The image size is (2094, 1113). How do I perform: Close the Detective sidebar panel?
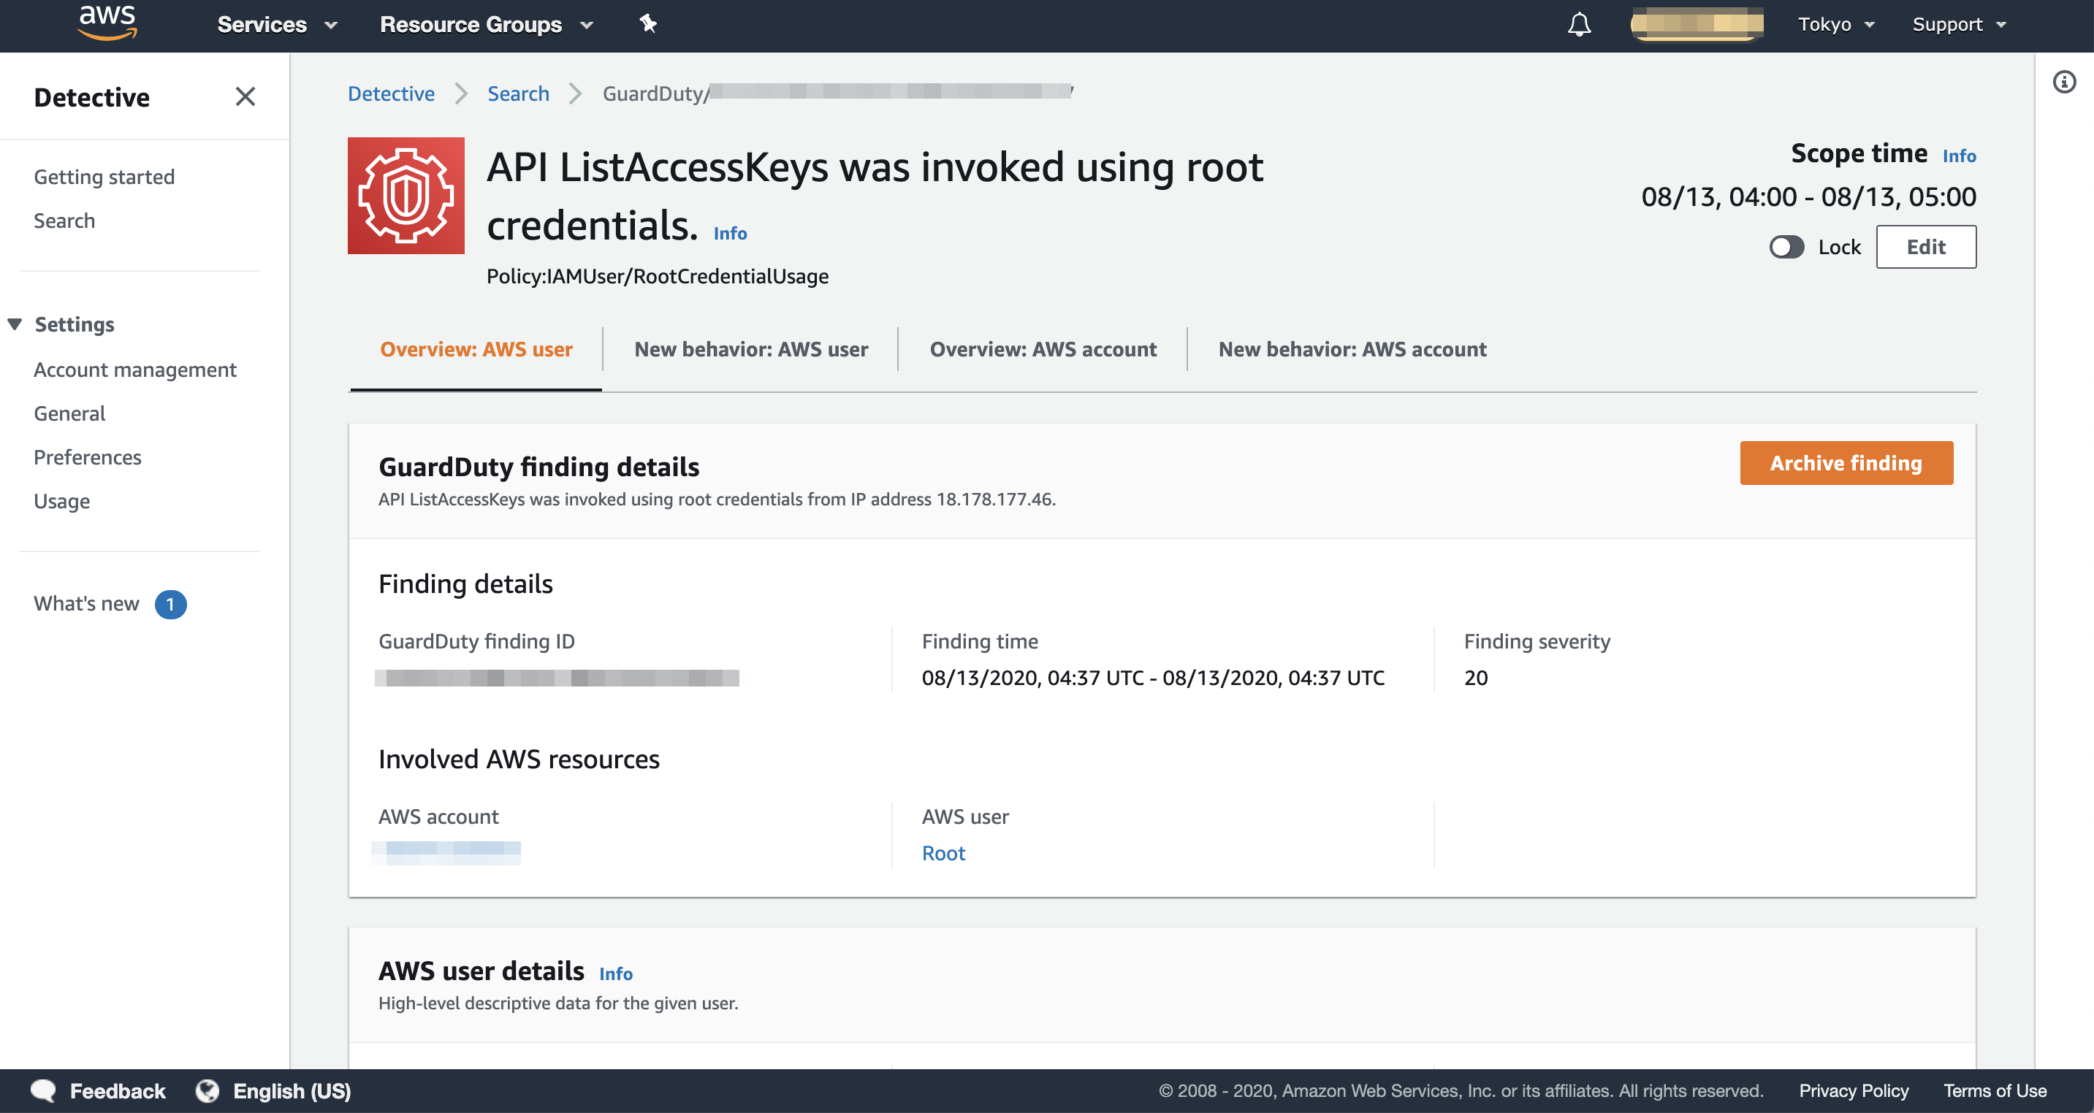coord(245,96)
